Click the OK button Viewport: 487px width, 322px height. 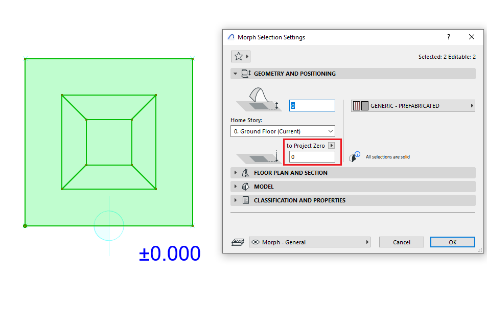453,242
